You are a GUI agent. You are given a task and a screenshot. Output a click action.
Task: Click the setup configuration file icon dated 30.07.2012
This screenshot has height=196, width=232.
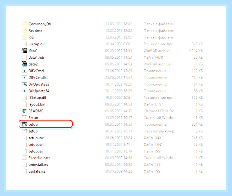pyautogui.click(x=25, y=131)
